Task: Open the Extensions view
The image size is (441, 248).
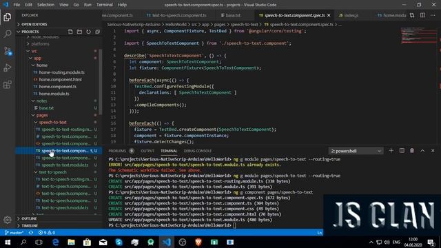Action: point(8,84)
